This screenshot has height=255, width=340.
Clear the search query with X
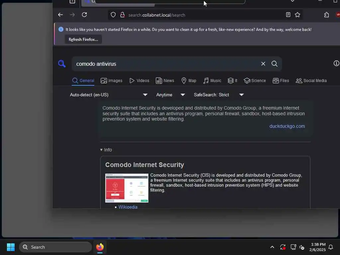[263, 64]
